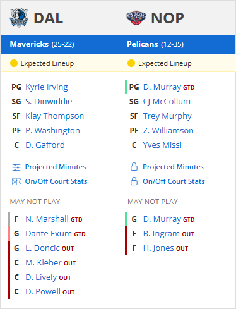Open Pelicans On/Off Court Stats link
The height and width of the screenshot is (309, 236).
174,181
